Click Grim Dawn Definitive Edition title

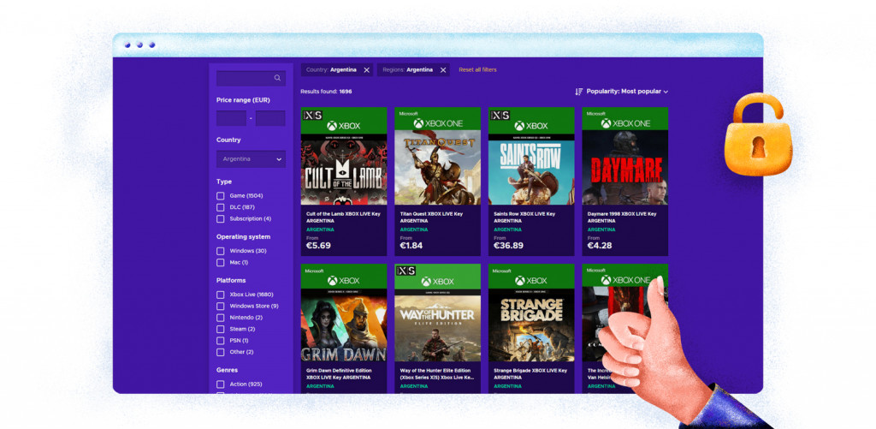coord(340,373)
